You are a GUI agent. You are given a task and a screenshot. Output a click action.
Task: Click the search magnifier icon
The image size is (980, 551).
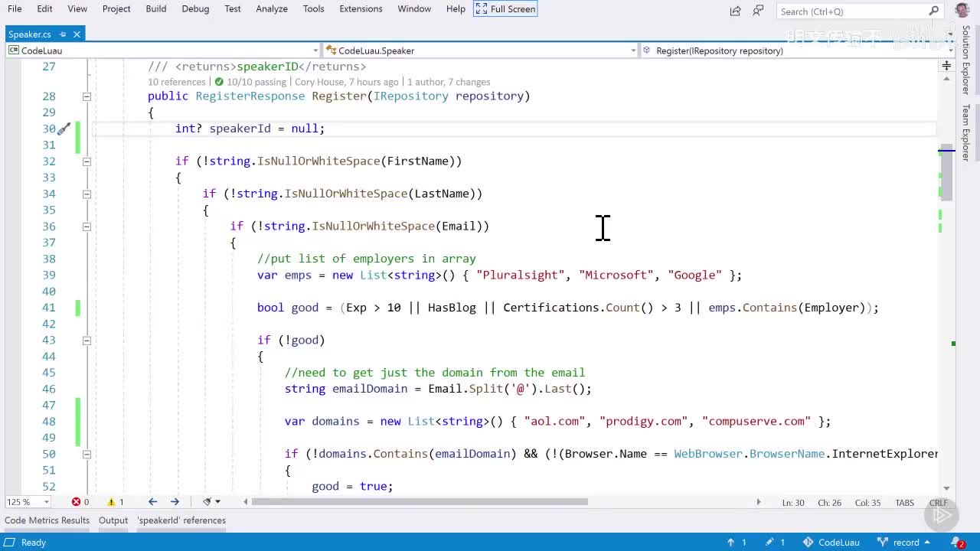coord(934,11)
